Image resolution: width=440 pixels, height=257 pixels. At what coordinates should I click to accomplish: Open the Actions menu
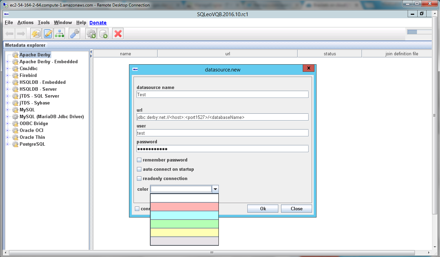[x=25, y=23]
